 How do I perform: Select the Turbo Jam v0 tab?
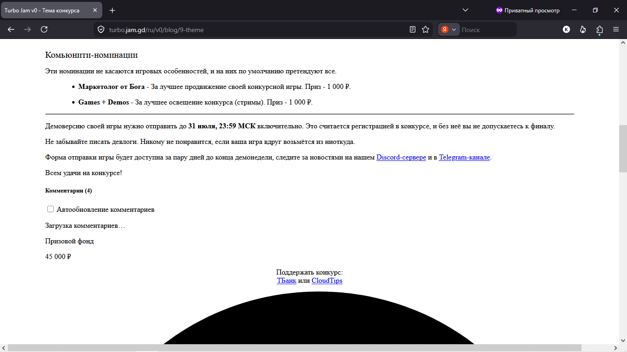coord(51,11)
